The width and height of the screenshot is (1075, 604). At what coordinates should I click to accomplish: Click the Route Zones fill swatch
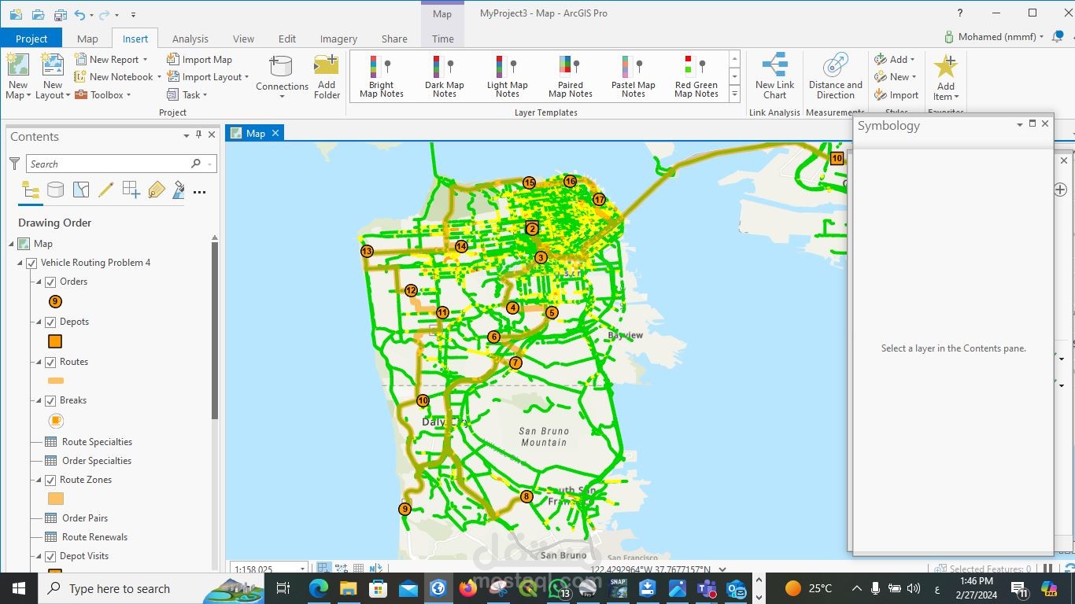pyautogui.click(x=55, y=499)
